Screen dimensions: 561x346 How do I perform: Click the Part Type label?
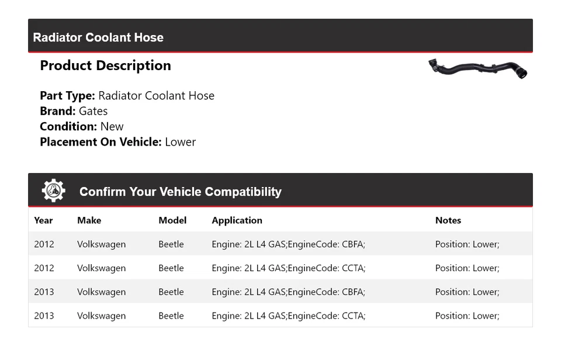pyautogui.click(x=67, y=96)
